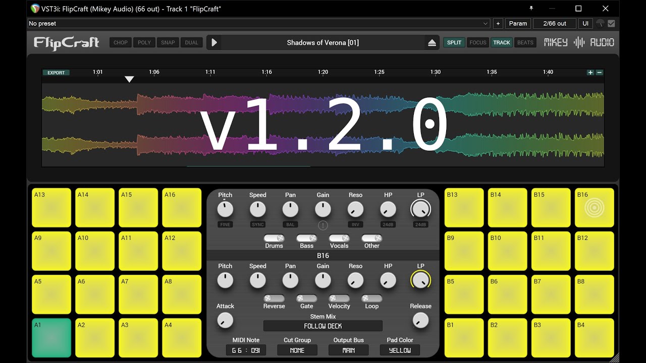Toggle the Other stem switch
The height and width of the screenshot is (363, 646).
tap(371, 238)
